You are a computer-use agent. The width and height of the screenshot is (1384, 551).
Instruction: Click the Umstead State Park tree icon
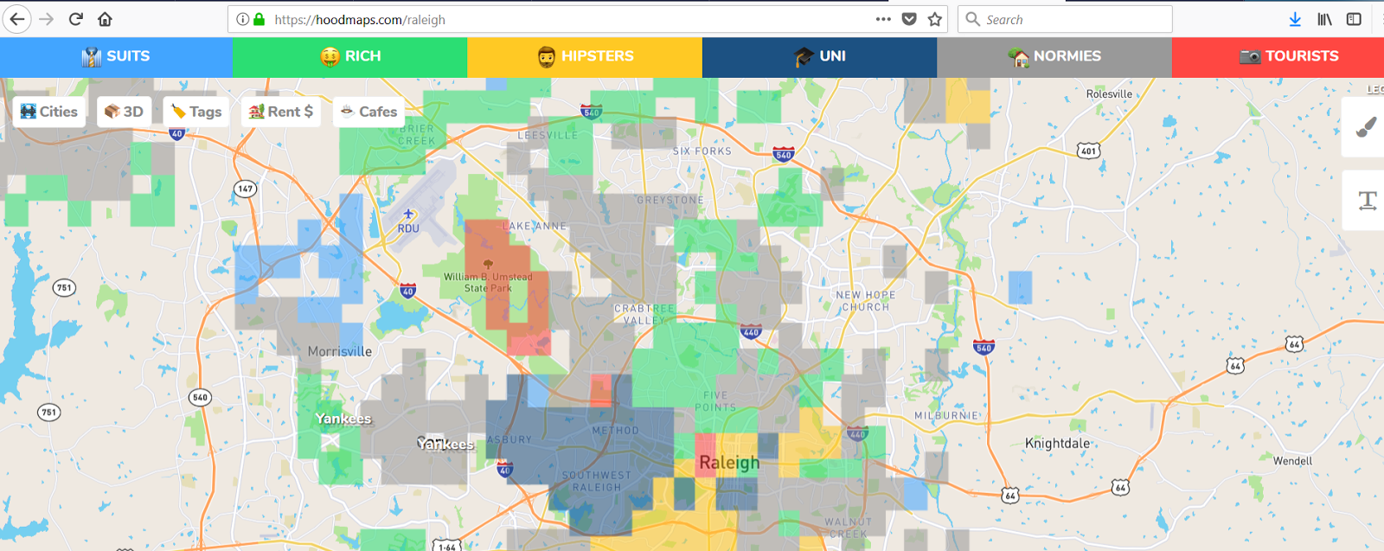click(488, 265)
